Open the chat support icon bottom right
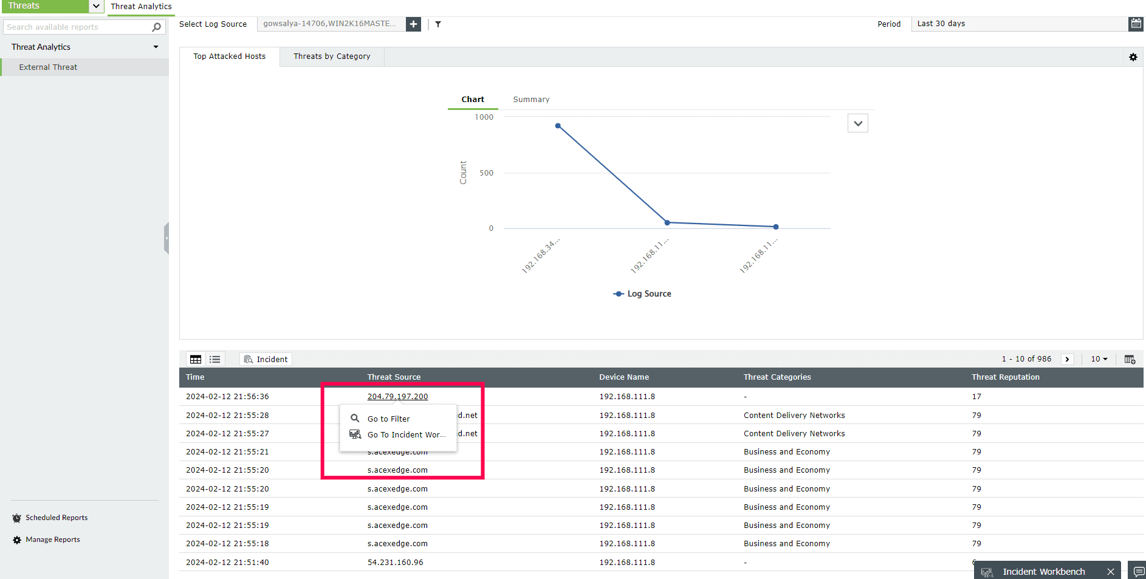This screenshot has width=1146, height=579. tap(1137, 570)
